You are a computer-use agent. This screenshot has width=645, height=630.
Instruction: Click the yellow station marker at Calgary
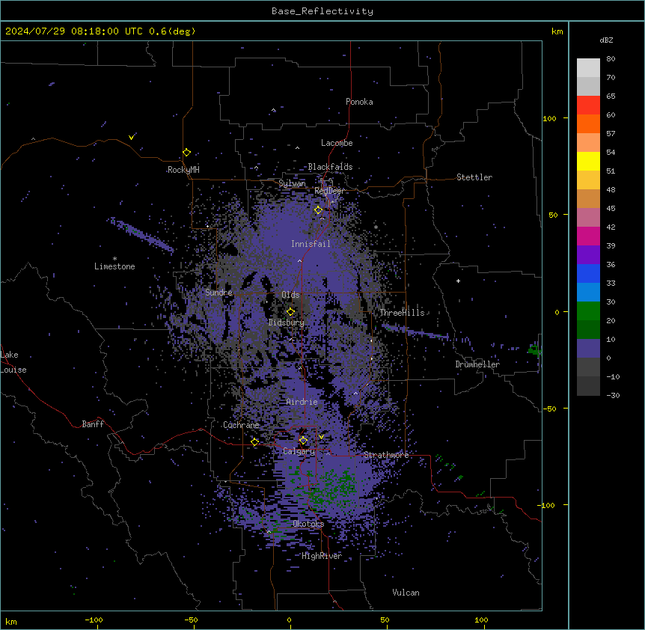[x=303, y=441]
